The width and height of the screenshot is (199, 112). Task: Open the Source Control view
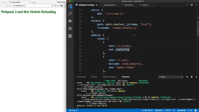click(70, 21)
